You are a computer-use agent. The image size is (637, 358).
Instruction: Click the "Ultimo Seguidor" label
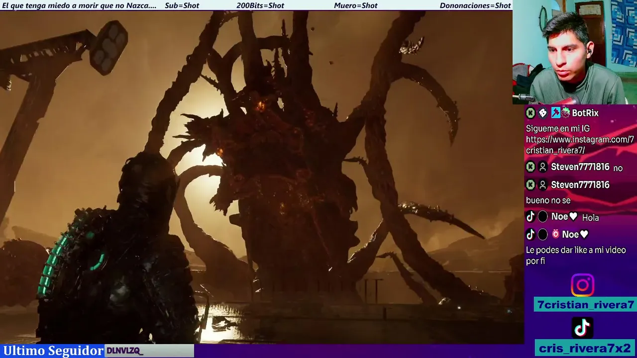[x=53, y=351]
